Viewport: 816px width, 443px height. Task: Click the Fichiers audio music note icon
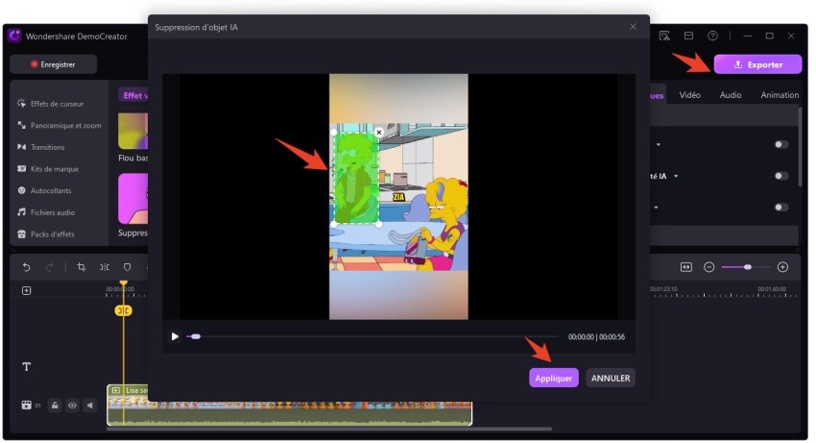click(x=21, y=212)
